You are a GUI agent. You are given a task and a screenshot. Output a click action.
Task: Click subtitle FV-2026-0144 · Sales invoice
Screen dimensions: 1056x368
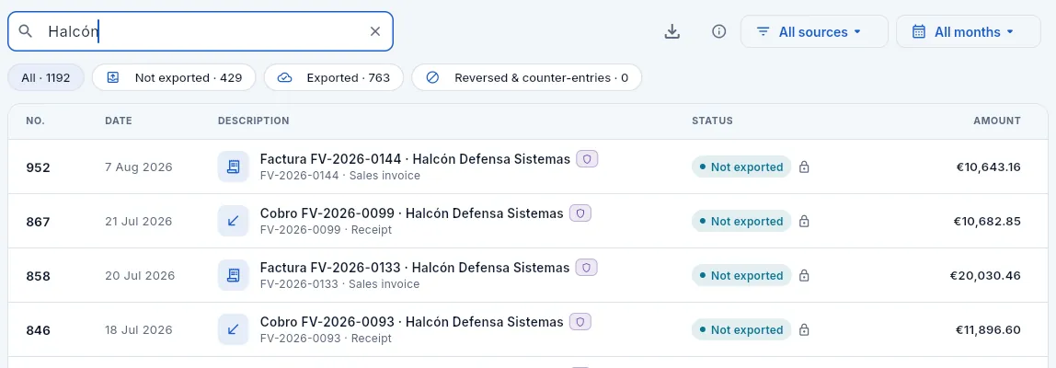click(x=340, y=176)
